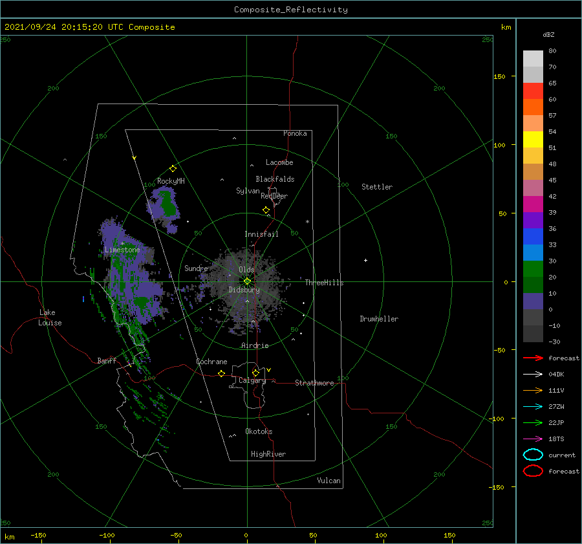Click the yellow diamond marker below Cochrane

tap(221, 374)
